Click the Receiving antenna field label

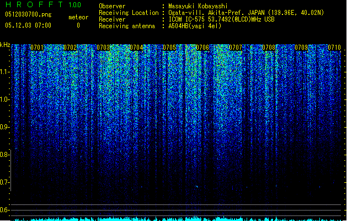[127, 26]
